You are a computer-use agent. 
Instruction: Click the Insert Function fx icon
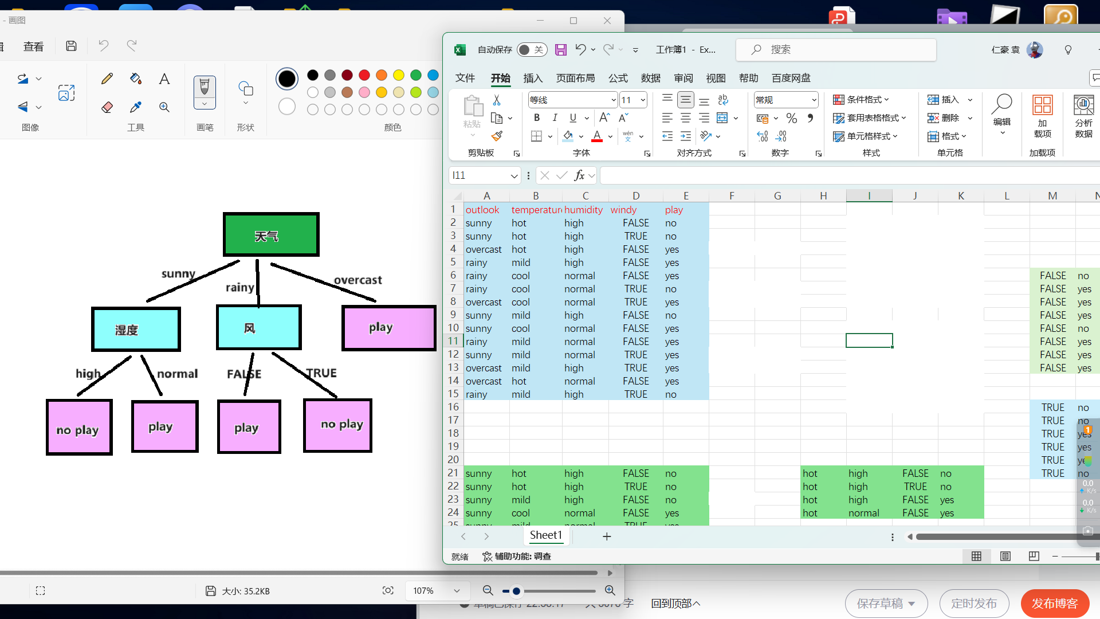tap(579, 175)
